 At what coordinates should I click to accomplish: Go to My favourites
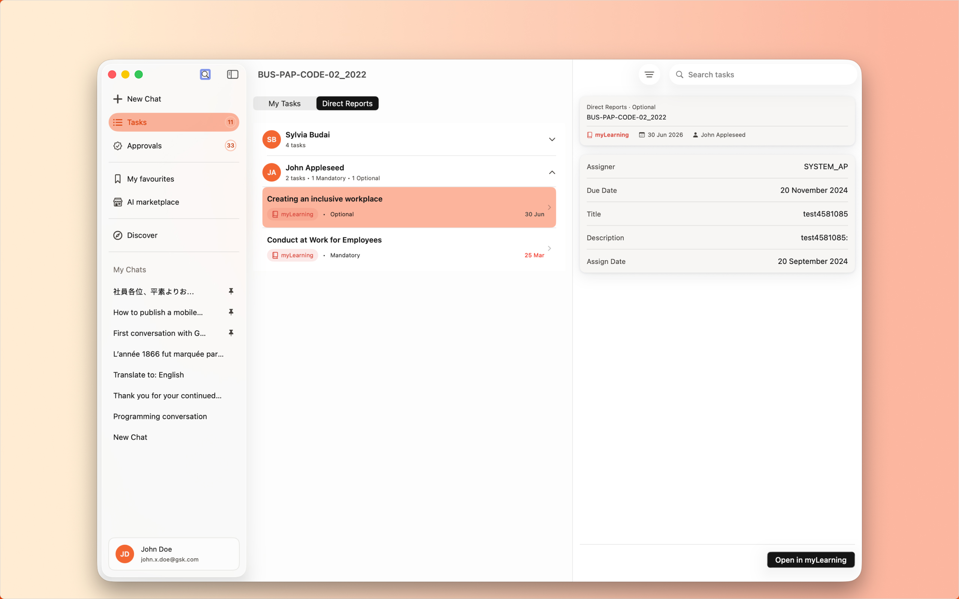[x=173, y=179]
